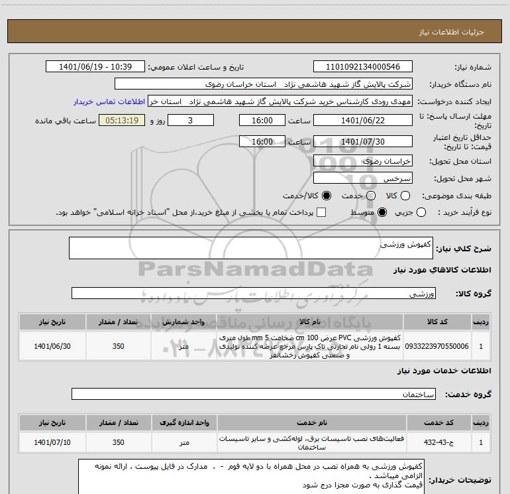Click the شماره نیاز field 1101092134000546
Screen dimensions: 510x494
coord(363,67)
